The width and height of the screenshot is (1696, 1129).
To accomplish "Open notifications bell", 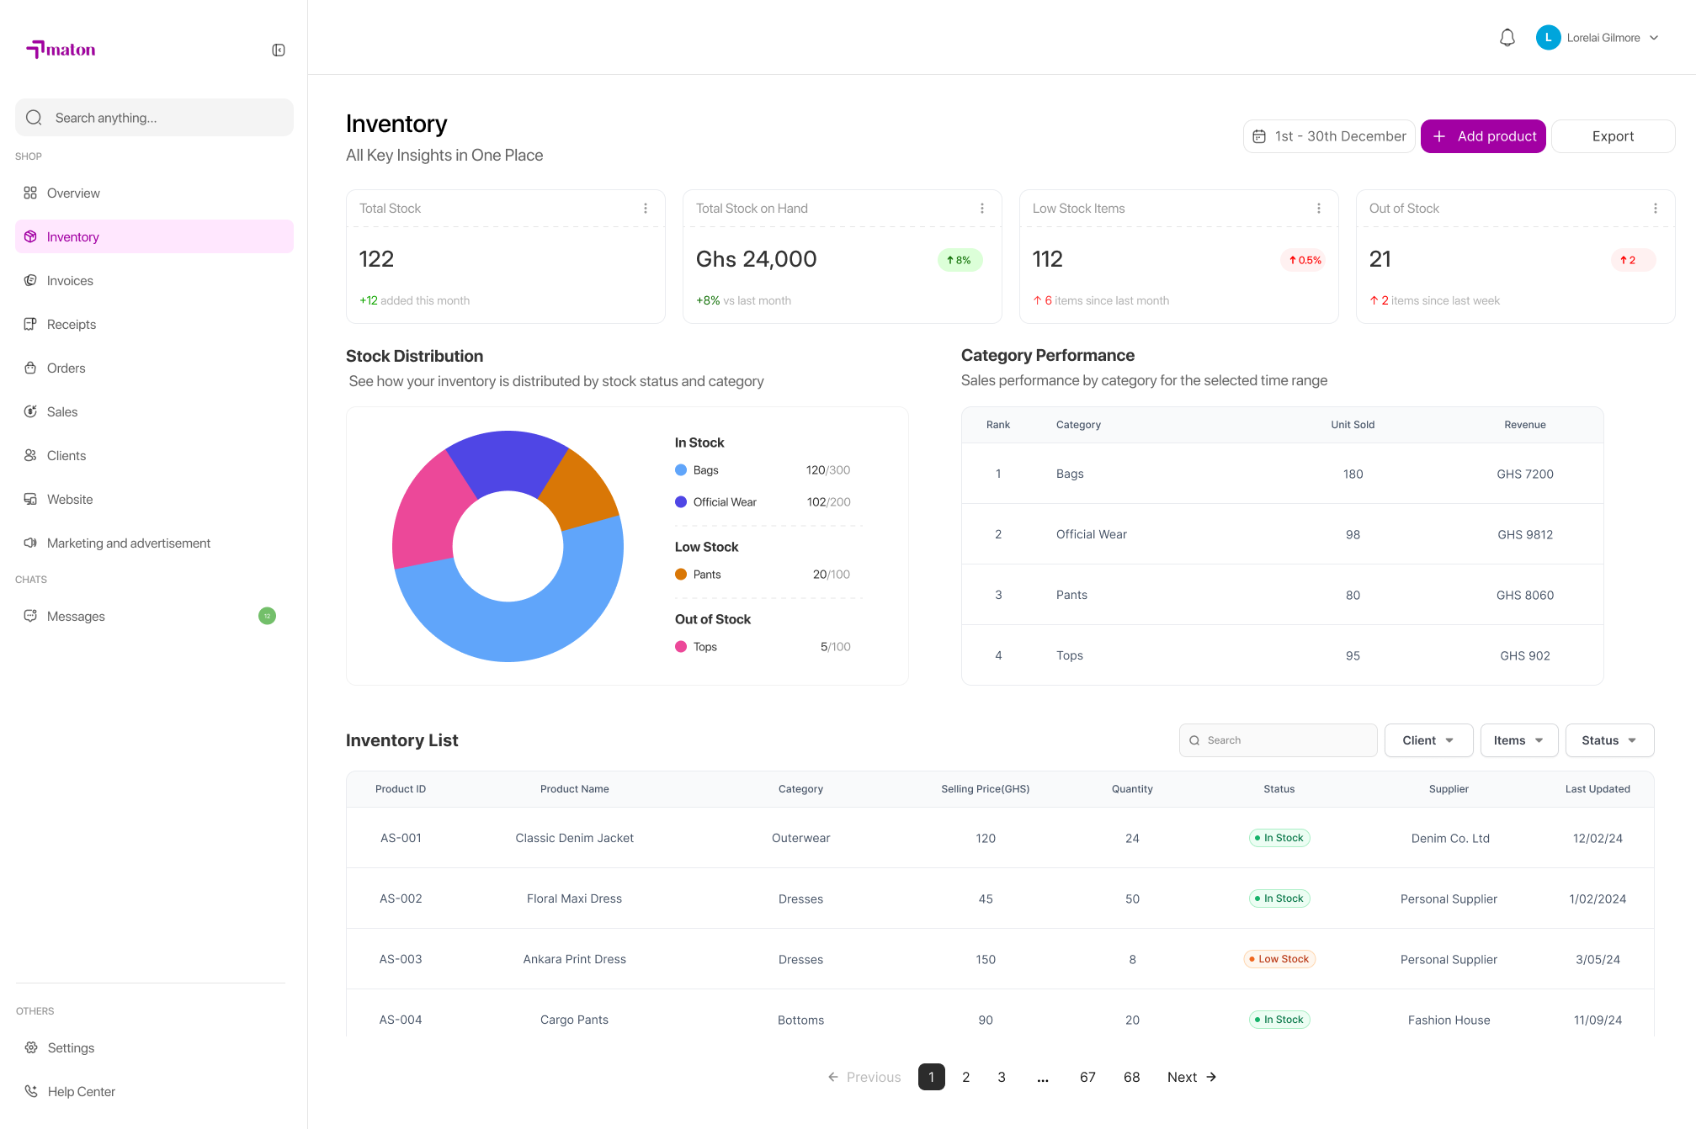I will point(1507,38).
